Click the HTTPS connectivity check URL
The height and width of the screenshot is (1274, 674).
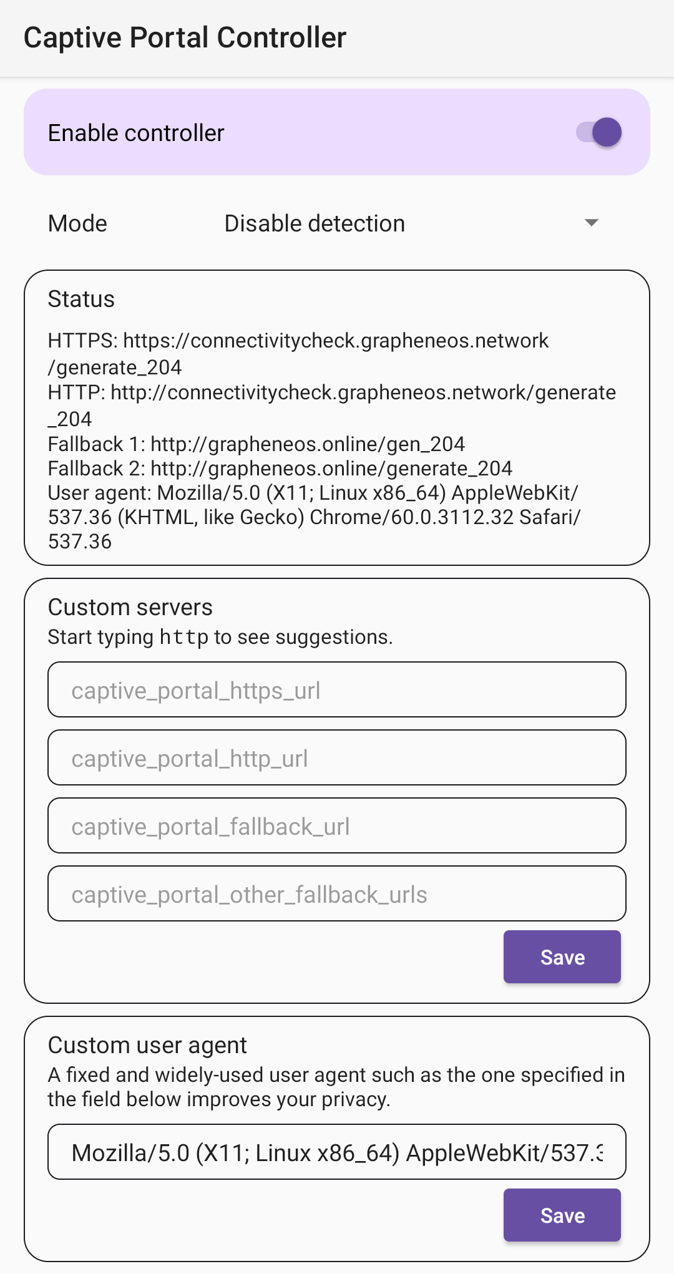[298, 341]
